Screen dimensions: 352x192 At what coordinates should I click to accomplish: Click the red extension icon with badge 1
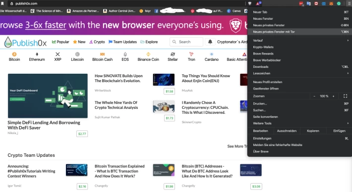click(x=301, y=3)
